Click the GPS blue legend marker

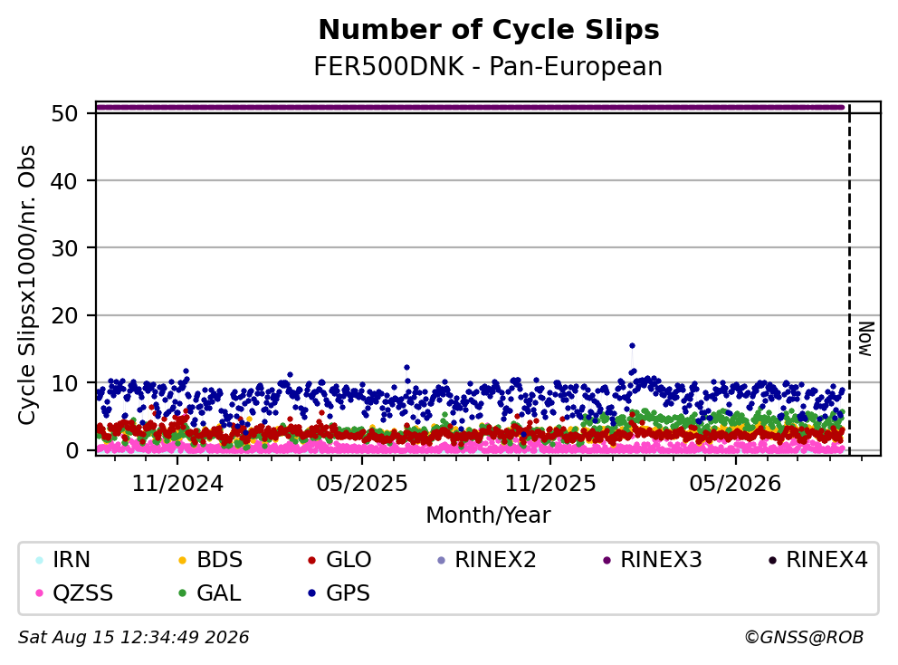312,593
